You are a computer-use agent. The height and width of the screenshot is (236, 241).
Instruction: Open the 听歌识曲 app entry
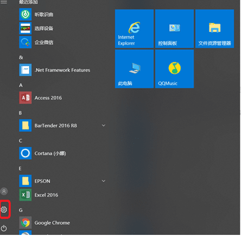pyautogui.click(x=62, y=15)
